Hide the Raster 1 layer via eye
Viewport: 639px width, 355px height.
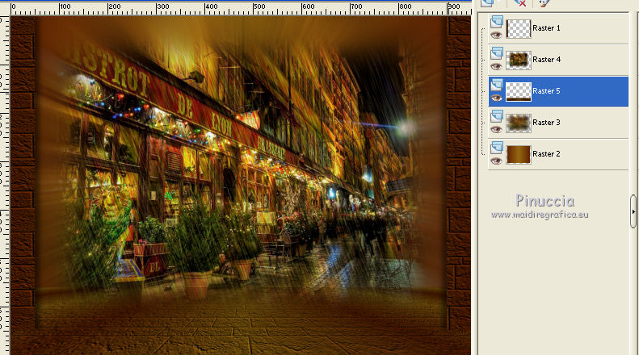(496, 35)
